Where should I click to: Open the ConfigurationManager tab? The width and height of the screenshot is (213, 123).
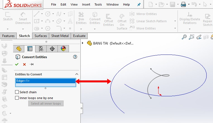(x=41, y=49)
